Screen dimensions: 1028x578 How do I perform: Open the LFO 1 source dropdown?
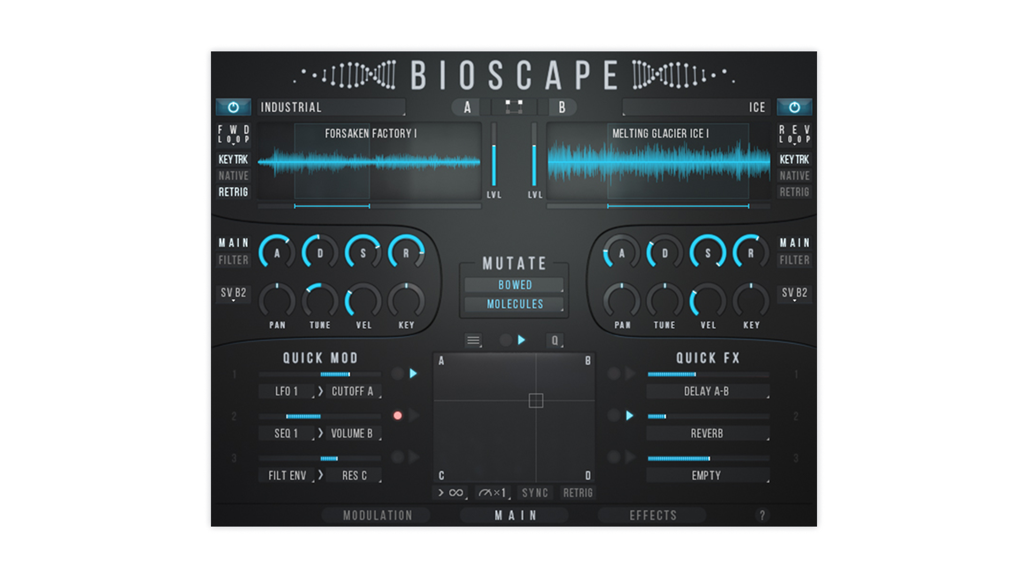click(286, 392)
